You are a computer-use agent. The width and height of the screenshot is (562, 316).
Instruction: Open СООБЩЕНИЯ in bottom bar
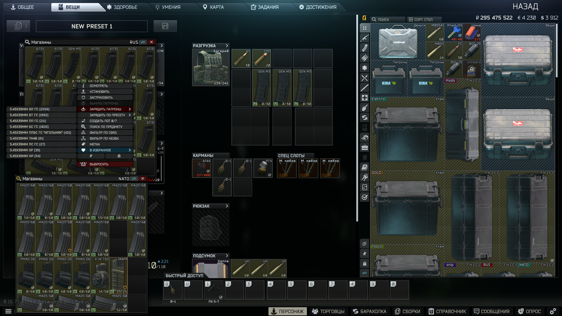491,311
